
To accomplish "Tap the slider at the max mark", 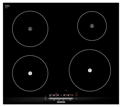I will click(70, 98).
